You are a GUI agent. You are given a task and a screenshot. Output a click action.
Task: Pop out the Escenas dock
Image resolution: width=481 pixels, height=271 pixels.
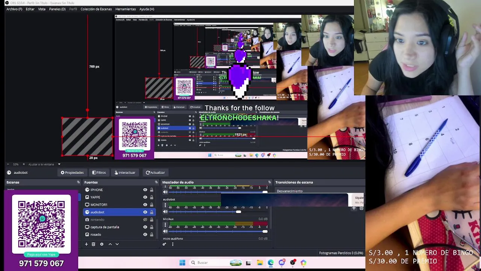[78, 182]
